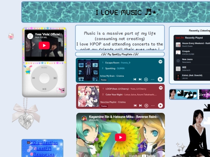Click the iPod next track button
The height and width of the screenshot is (157, 210).
coord(55,78)
